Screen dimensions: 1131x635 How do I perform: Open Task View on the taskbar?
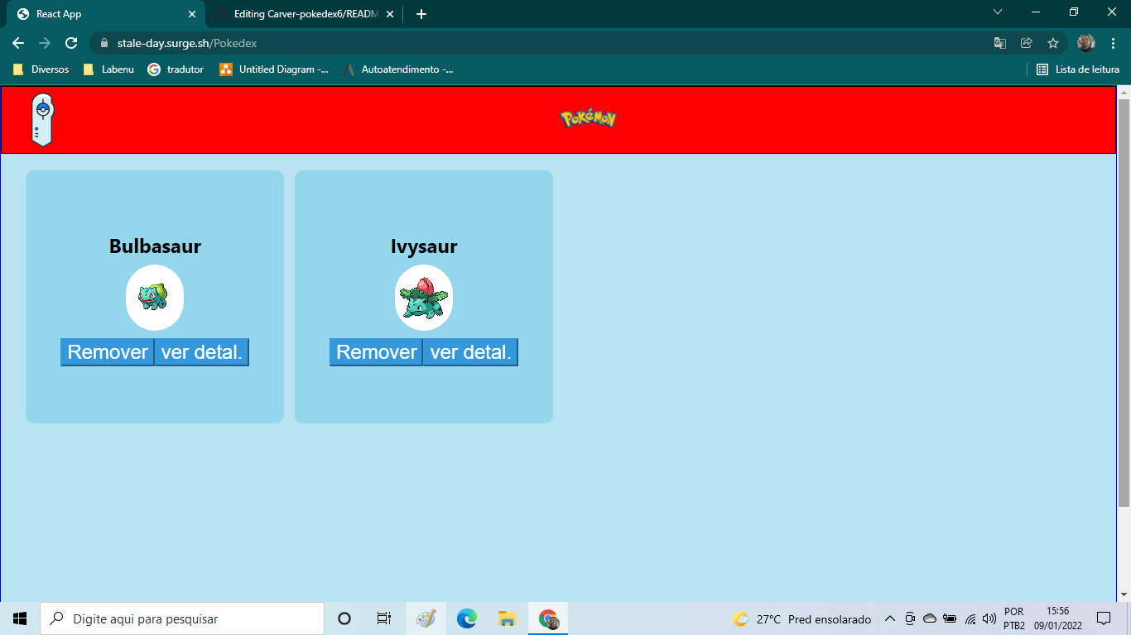[x=384, y=618]
